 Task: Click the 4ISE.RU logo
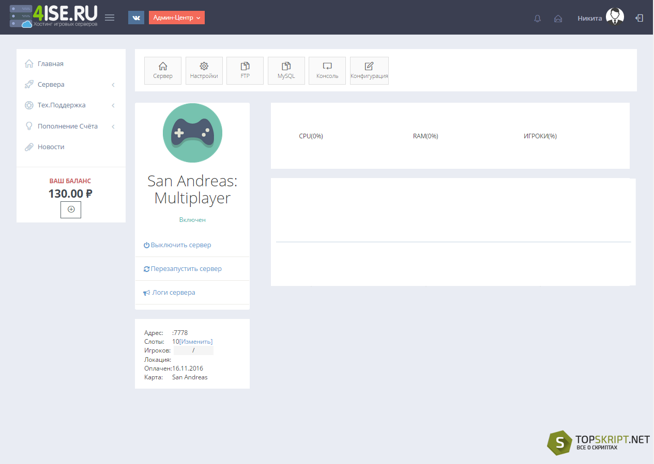click(53, 17)
